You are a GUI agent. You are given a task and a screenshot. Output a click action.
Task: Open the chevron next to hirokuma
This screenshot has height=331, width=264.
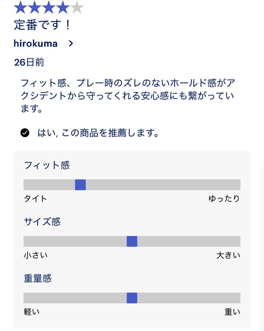pos(71,44)
